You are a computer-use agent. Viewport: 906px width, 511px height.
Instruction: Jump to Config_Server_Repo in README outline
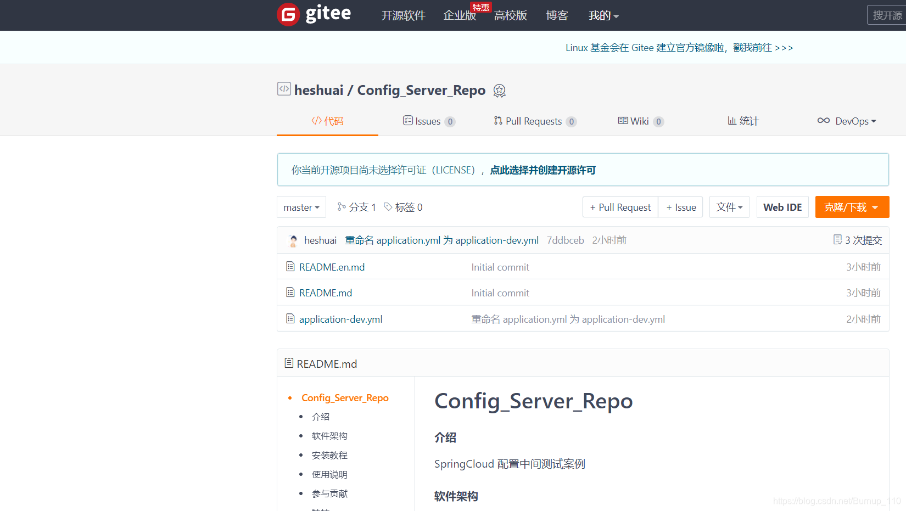coord(345,398)
